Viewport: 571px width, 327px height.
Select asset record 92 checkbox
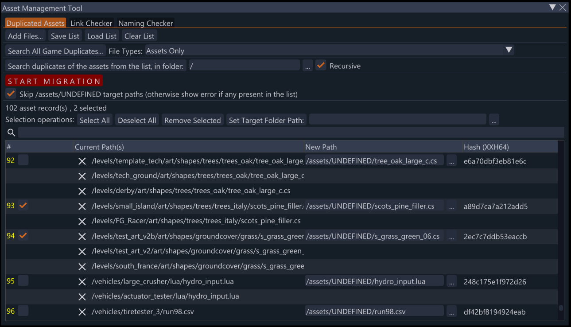click(23, 160)
